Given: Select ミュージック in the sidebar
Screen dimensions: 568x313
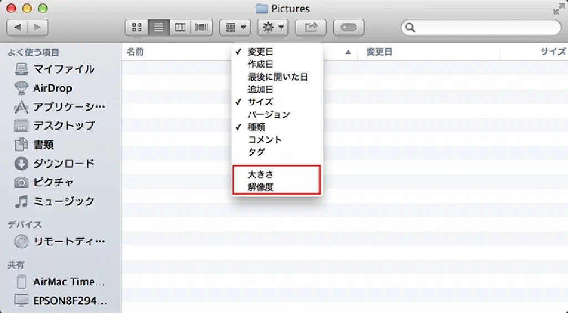Looking at the screenshot, I should 63,201.
